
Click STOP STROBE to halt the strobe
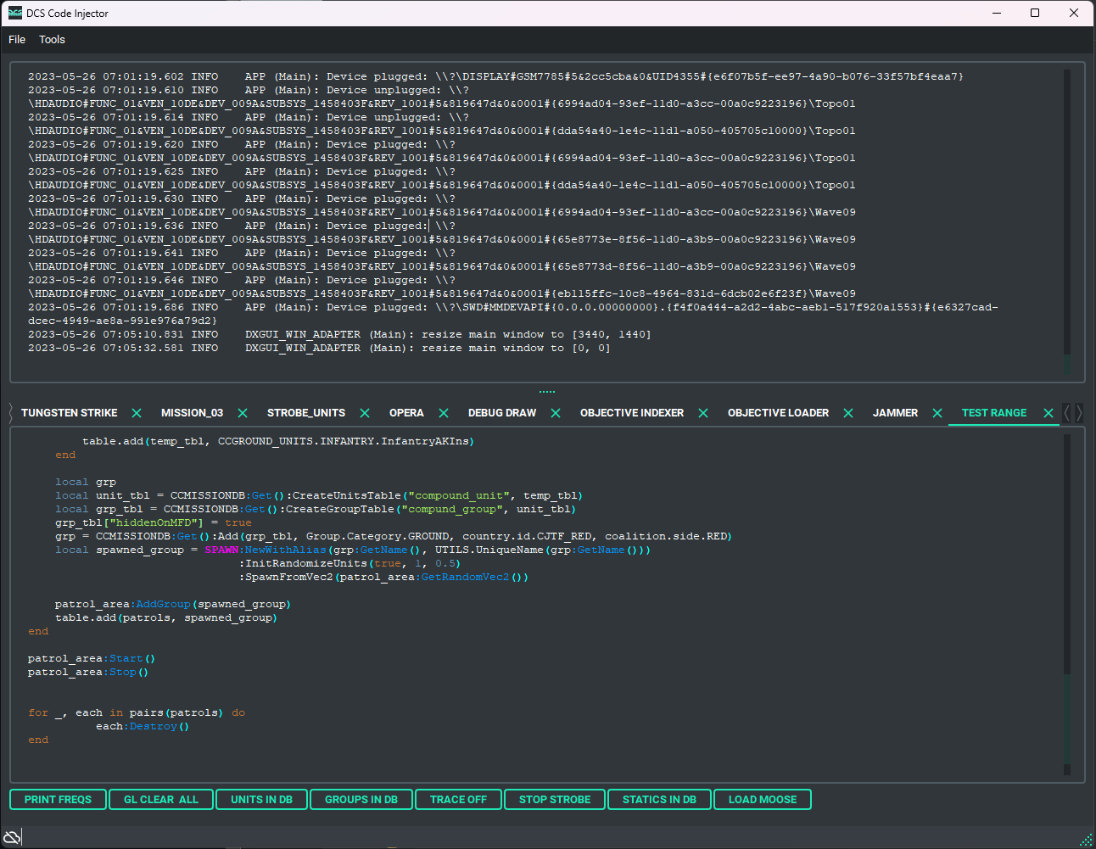(554, 799)
